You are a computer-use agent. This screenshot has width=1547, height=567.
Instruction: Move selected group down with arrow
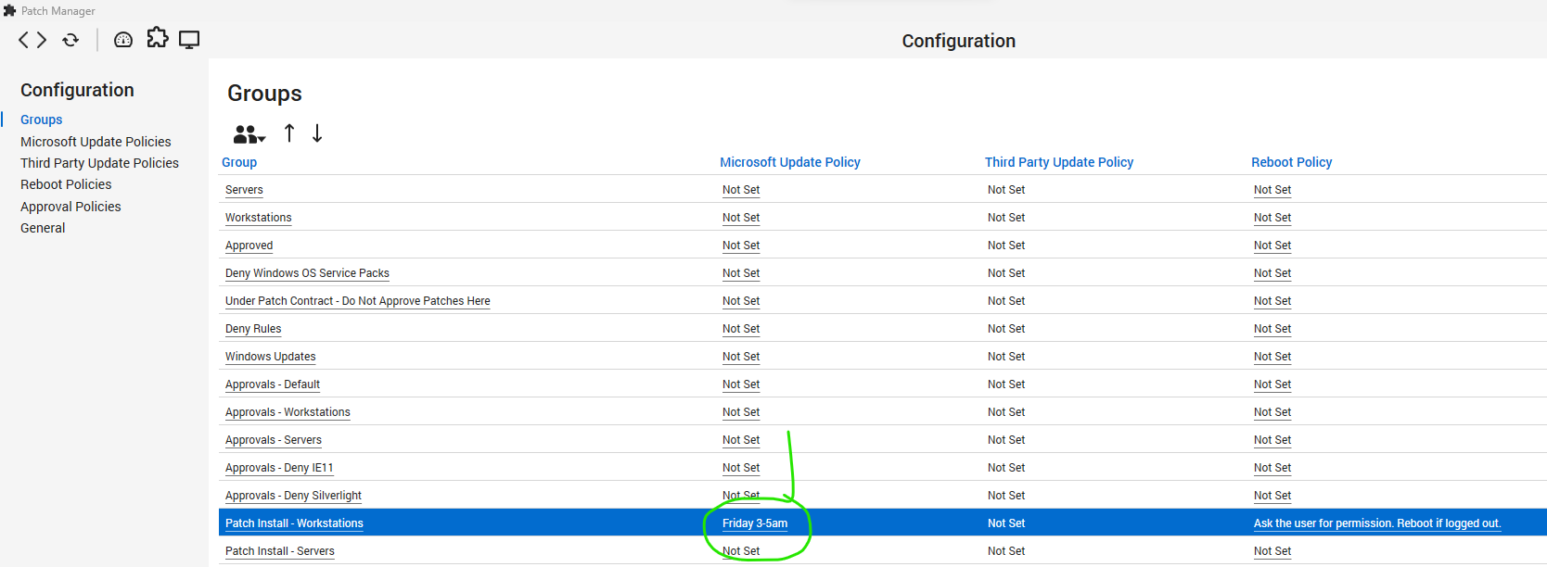coord(317,133)
